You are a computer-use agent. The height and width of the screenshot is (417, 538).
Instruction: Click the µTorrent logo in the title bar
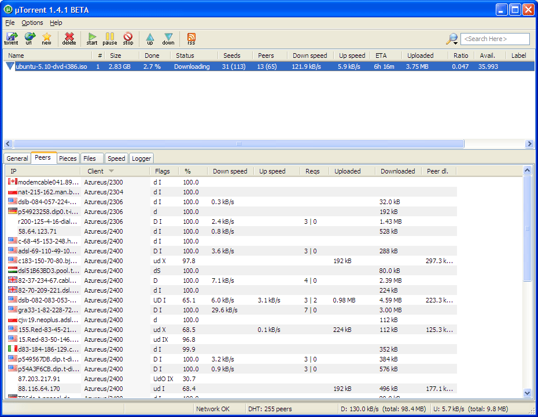pos(8,10)
